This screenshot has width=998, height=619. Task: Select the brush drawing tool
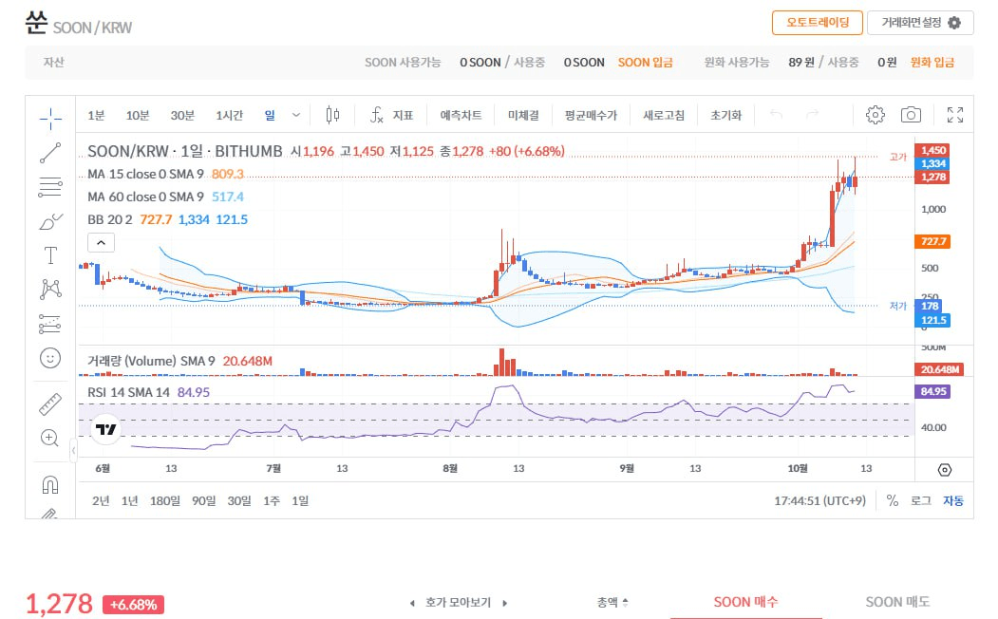click(50, 222)
